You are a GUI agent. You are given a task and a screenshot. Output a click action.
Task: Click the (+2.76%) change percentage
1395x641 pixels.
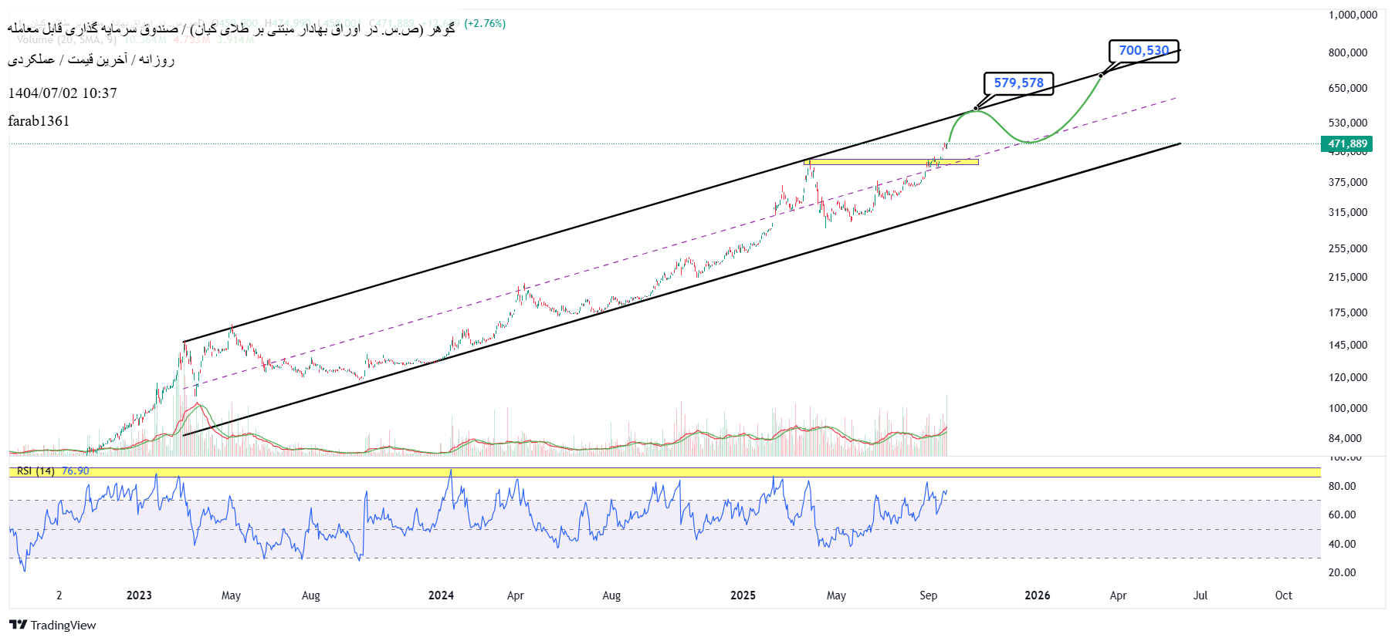click(x=485, y=24)
